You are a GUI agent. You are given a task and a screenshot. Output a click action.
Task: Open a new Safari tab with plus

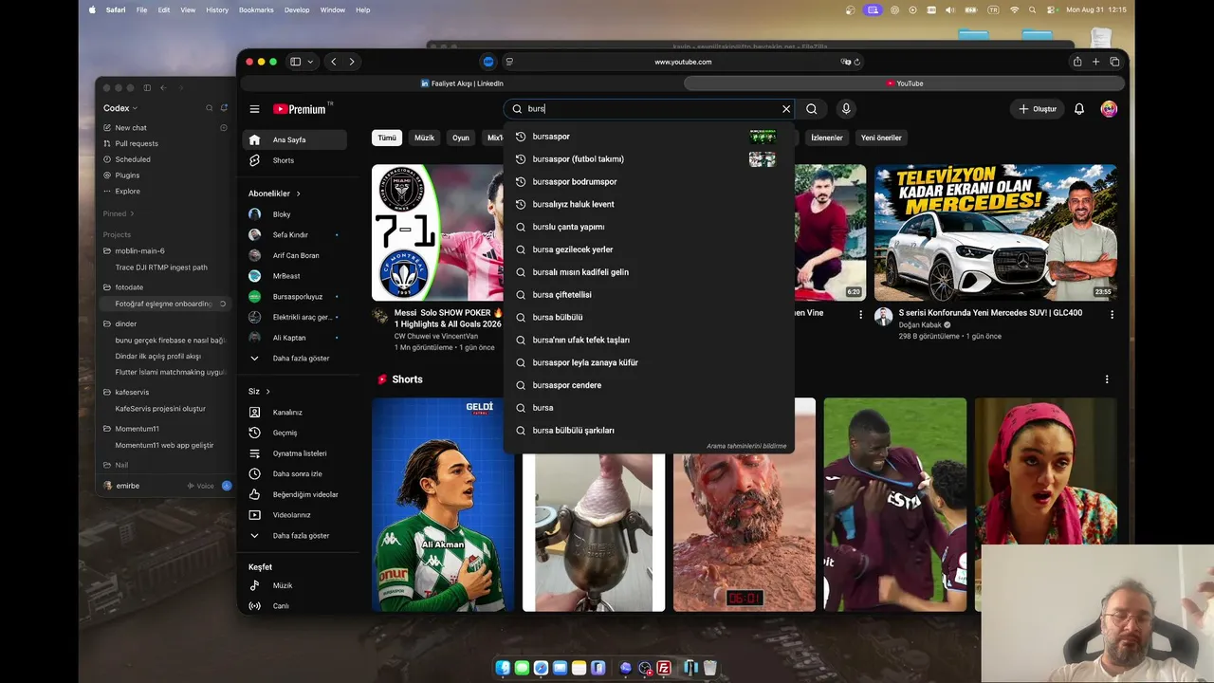(x=1095, y=62)
